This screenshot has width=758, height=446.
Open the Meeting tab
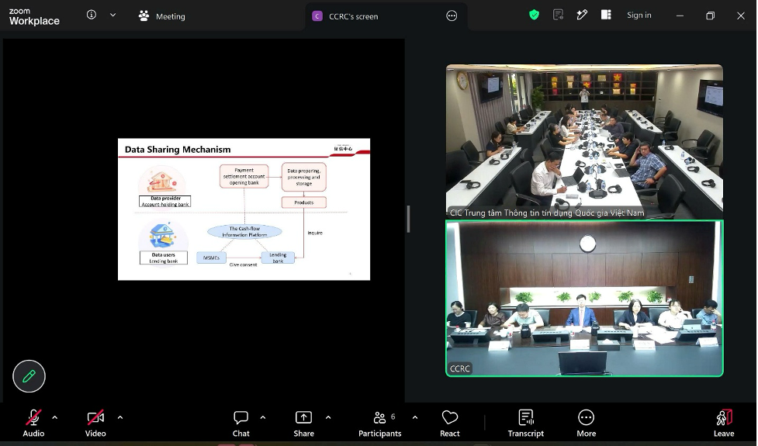(x=162, y=16)
